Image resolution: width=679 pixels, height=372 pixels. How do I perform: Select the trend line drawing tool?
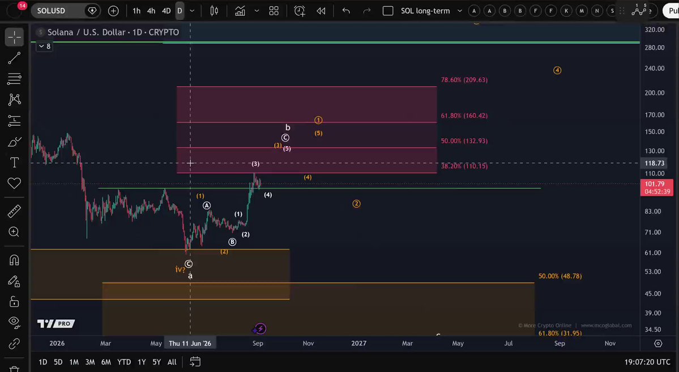[x=14, y=58]
